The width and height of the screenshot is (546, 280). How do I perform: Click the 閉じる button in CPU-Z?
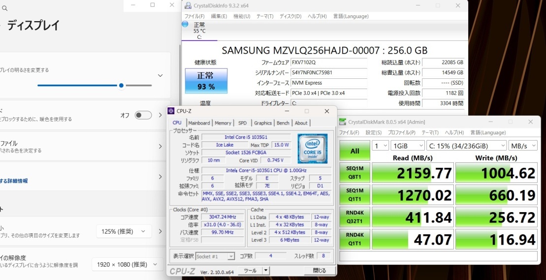click(319, 271)
